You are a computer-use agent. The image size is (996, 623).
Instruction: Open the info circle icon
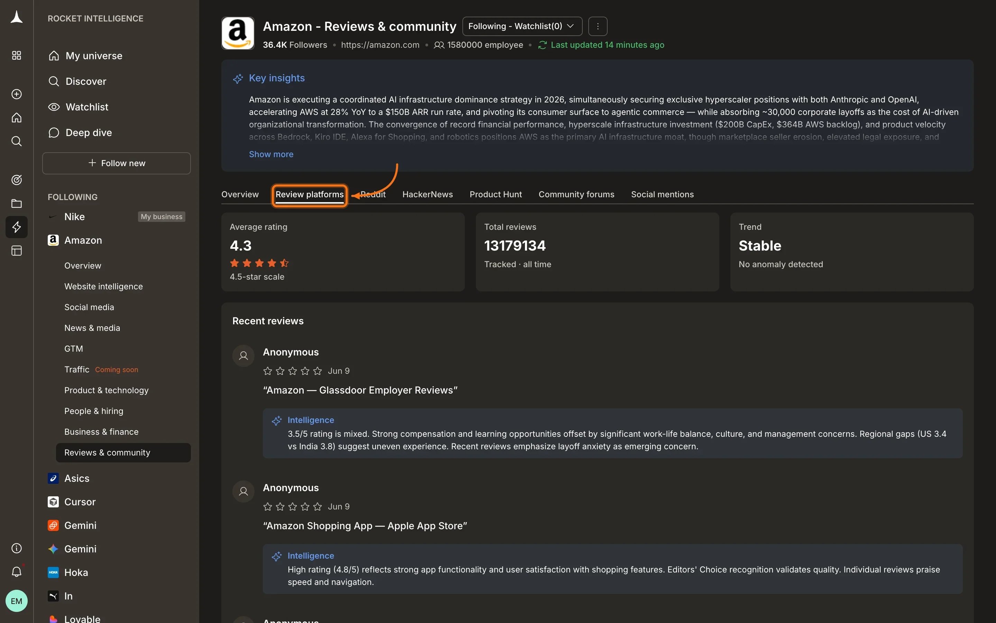pos(17,548)
